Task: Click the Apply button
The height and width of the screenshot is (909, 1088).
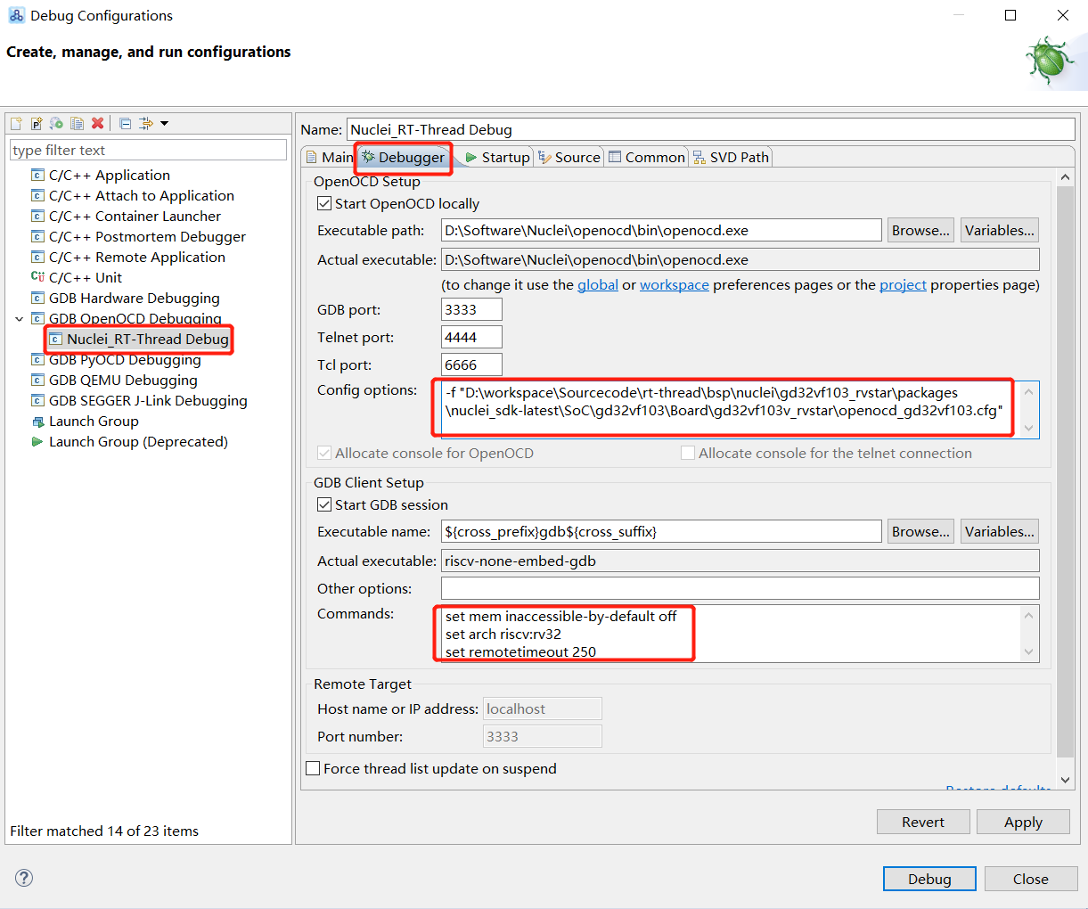Action: click(x=1022, y=822)
